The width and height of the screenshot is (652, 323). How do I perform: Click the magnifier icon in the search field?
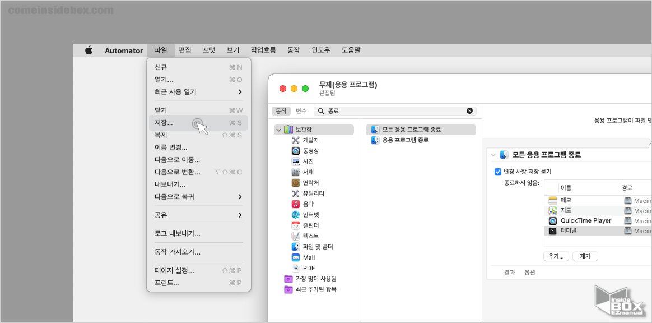[321, 110]
